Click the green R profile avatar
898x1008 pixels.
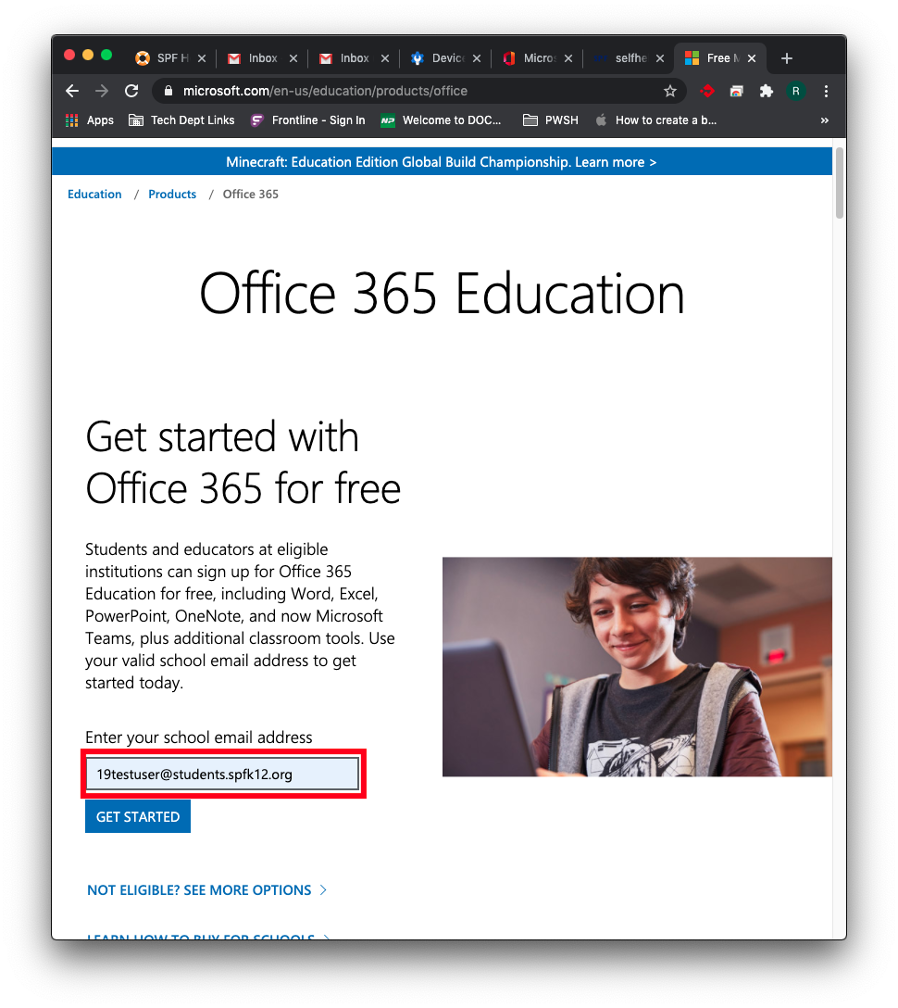tap(795, 91)
